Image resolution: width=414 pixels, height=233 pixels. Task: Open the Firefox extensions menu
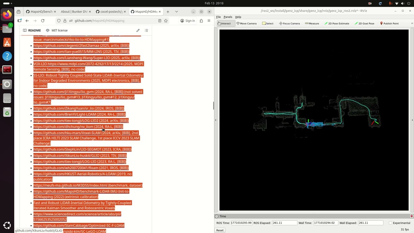pyautogui.click(x=201, y=21)
